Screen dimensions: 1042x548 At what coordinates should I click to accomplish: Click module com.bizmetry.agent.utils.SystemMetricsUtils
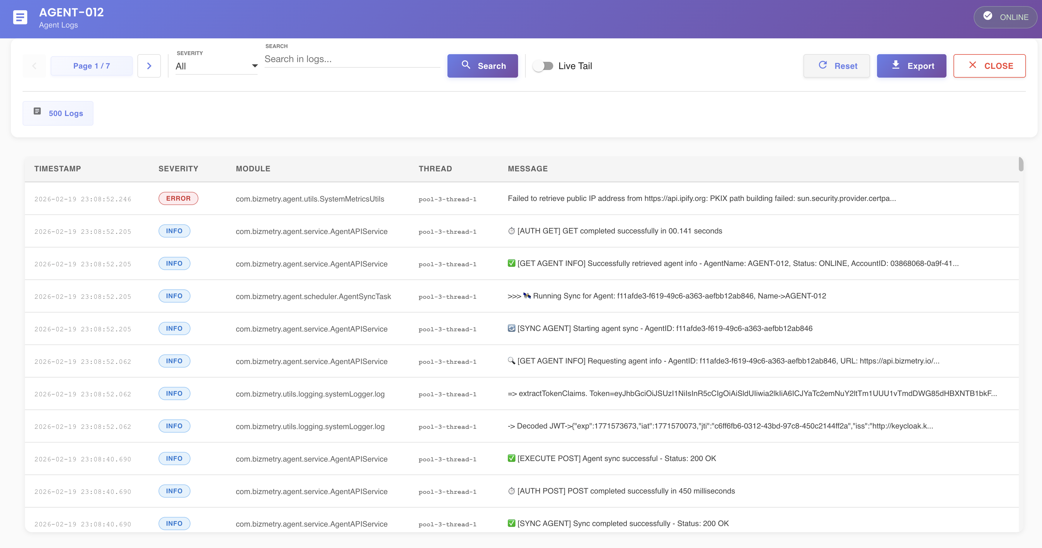[x=310, y=199]
